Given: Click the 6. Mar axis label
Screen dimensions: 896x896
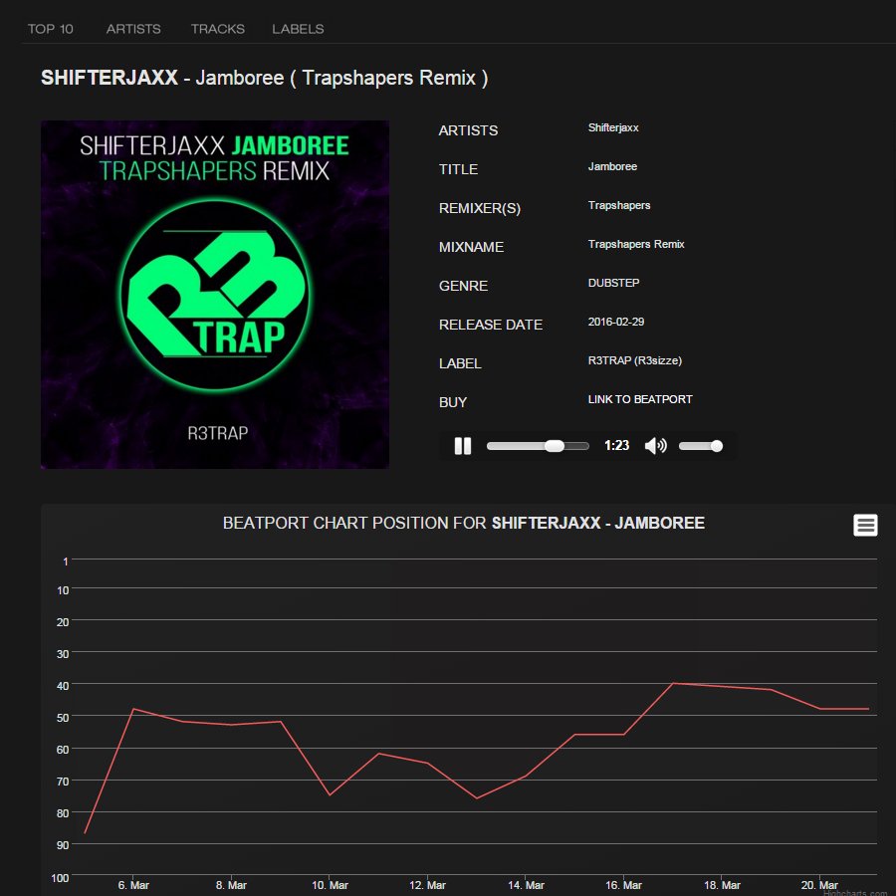Looking at the screenshot, I should pos(133,885).
